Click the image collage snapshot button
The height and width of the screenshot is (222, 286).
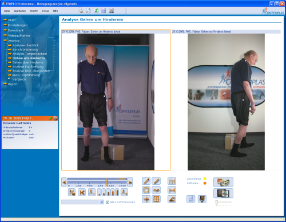click(x=223, y=193)
